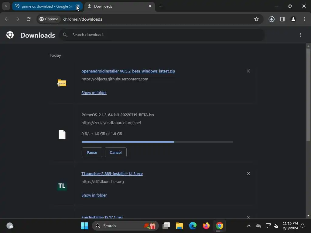Cancel the PrimeOS download
The image size is (311, 233).
[x=116, y=152]
